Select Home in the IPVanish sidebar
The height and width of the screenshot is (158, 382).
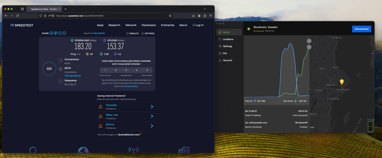(x=229, y=32)
